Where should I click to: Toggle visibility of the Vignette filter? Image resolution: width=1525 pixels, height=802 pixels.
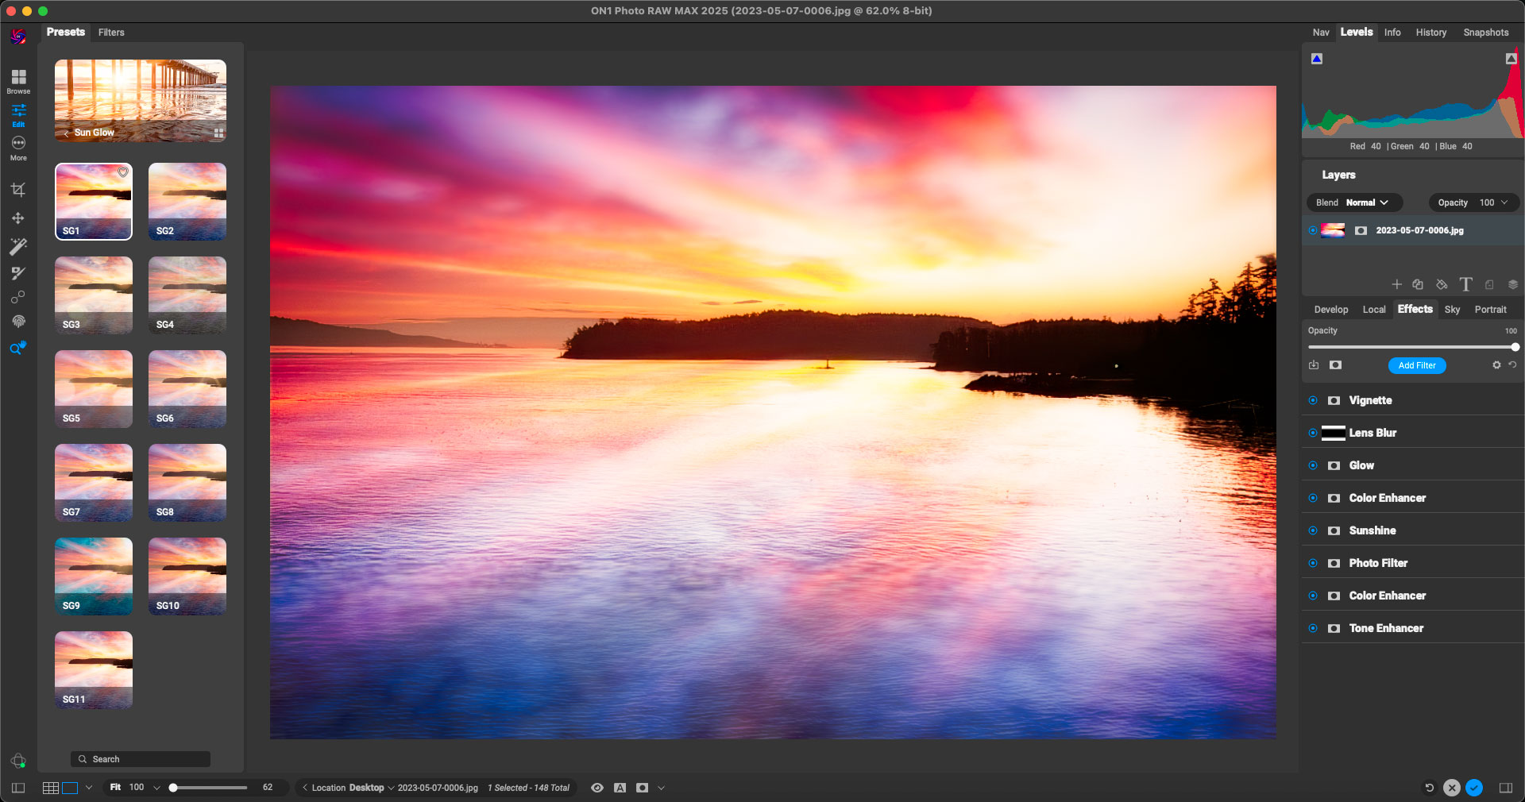pyautogui.click(x=1313, y=401)
